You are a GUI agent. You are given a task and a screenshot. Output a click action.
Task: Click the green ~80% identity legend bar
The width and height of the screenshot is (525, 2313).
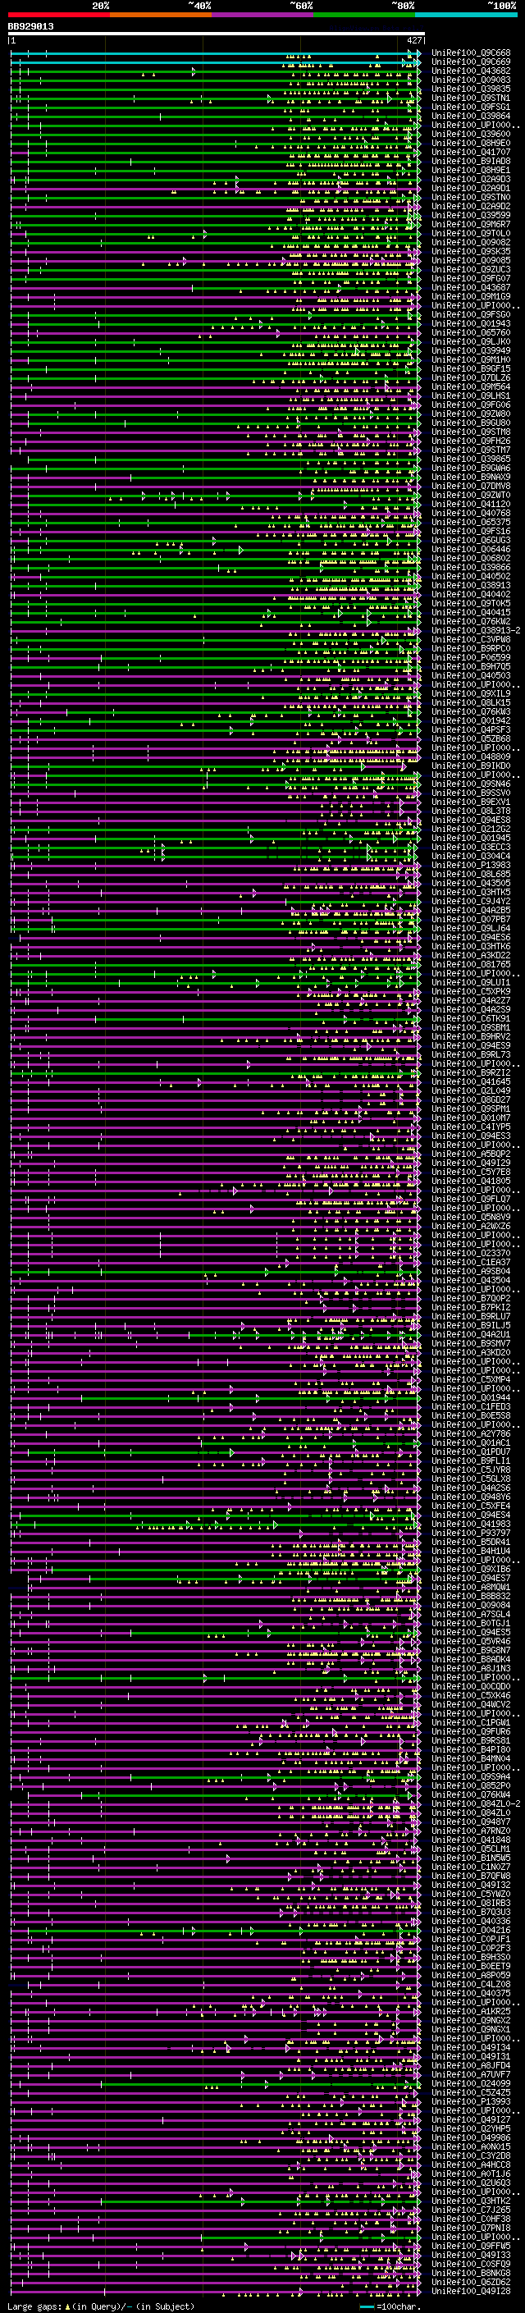coord(364,16)
